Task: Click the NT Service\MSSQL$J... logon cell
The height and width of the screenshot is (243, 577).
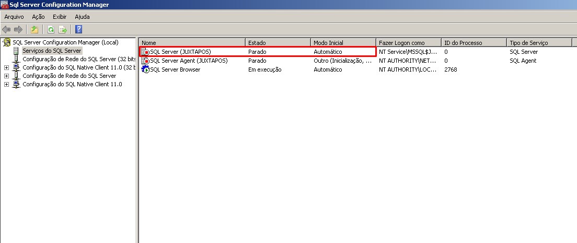Action: click(x=408, y=52)
